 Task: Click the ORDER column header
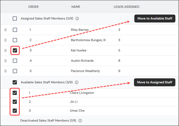[33, 7]
